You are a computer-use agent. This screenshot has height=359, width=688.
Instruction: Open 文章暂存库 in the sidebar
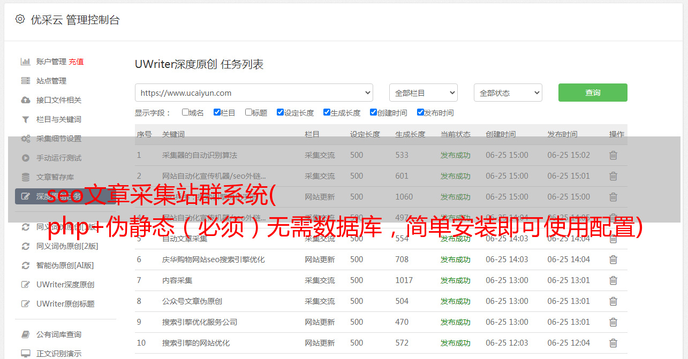(x=55, y=177)
